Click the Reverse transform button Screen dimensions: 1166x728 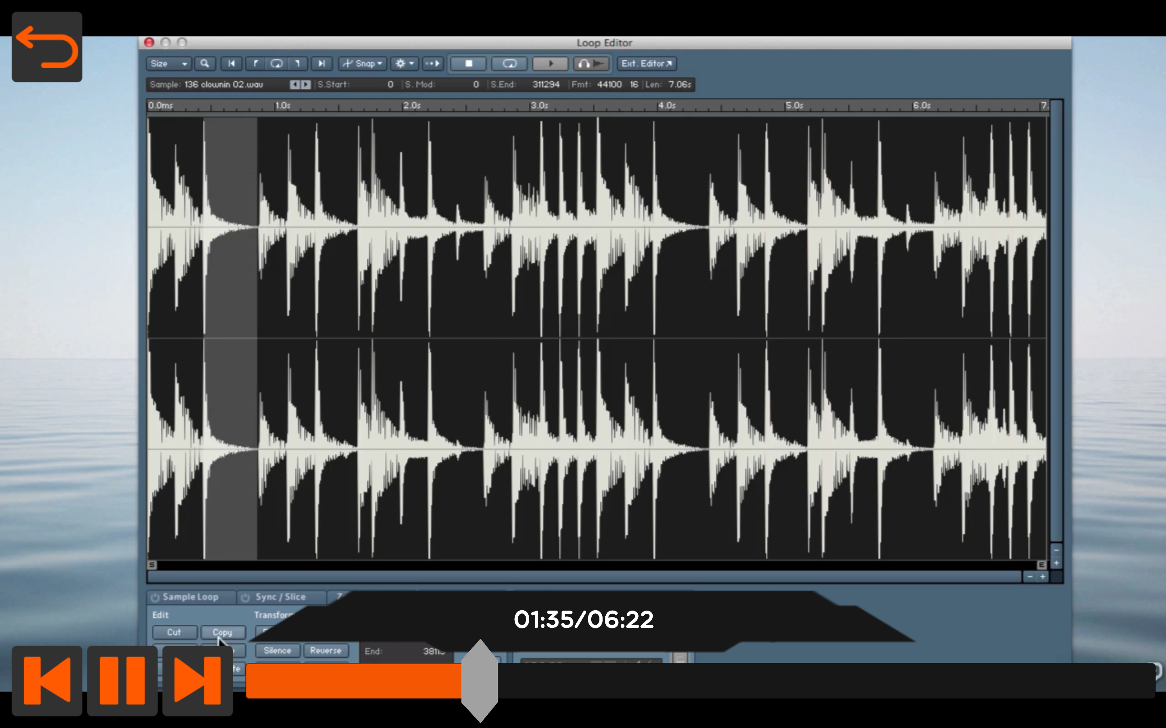(325, 651)
